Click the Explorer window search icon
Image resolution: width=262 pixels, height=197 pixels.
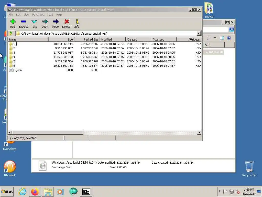232,29
